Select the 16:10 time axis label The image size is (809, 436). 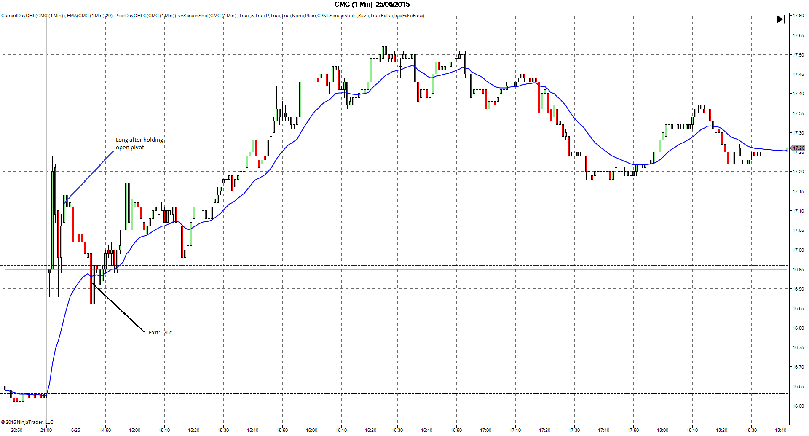[341, 430]
